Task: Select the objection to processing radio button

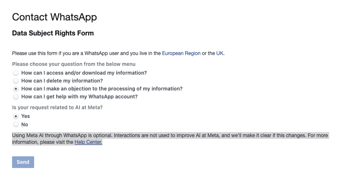Action: coord(16,89)
